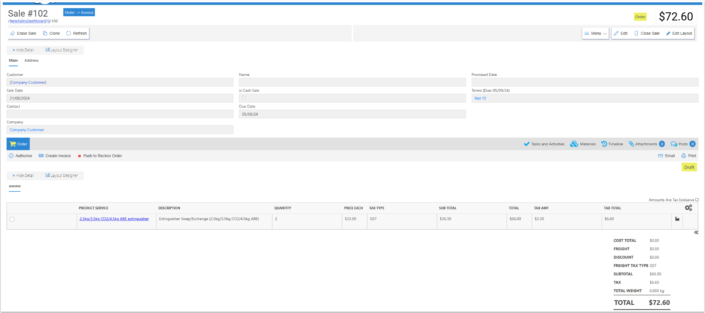Image resolution: width=705 pixels, height=313 pixels.
Task: Open the Materials panel icon
Action: tap(574, 144)
